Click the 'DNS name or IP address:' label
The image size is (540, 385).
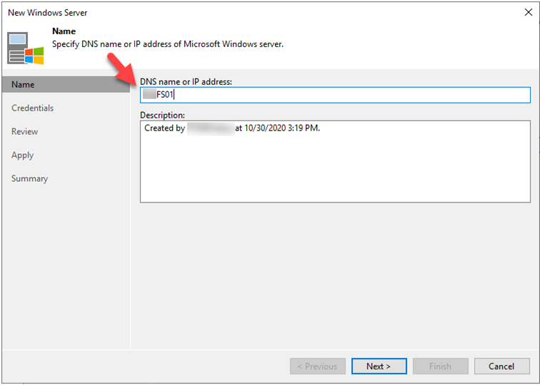coord(186,82)
